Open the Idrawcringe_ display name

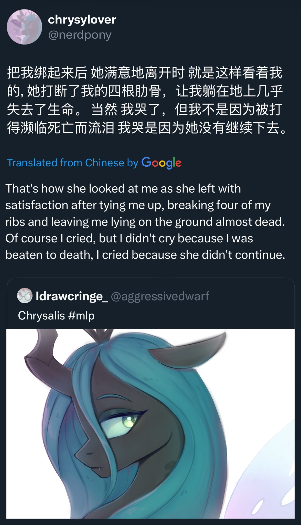coord(72,296)
